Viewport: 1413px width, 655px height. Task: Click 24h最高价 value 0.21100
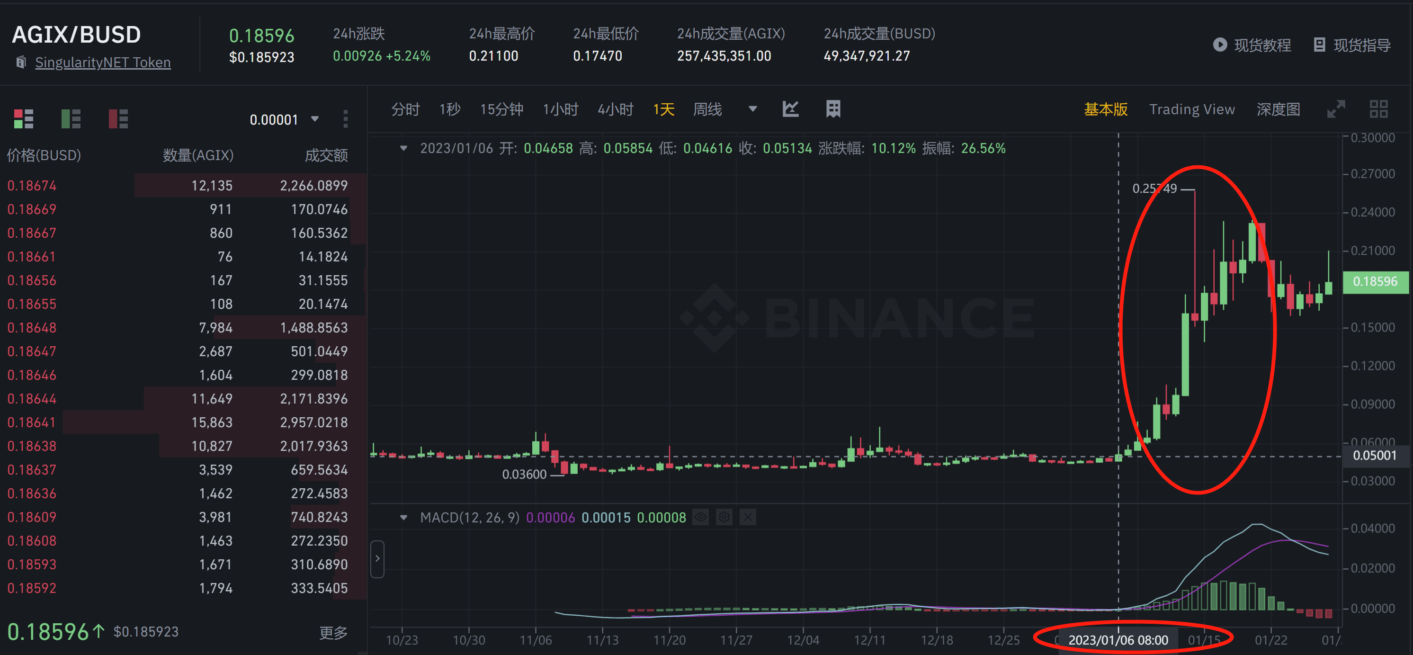493,56
